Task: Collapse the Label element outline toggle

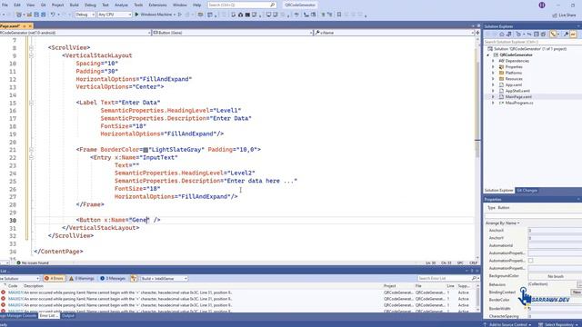Action: [x=31, y=103]
